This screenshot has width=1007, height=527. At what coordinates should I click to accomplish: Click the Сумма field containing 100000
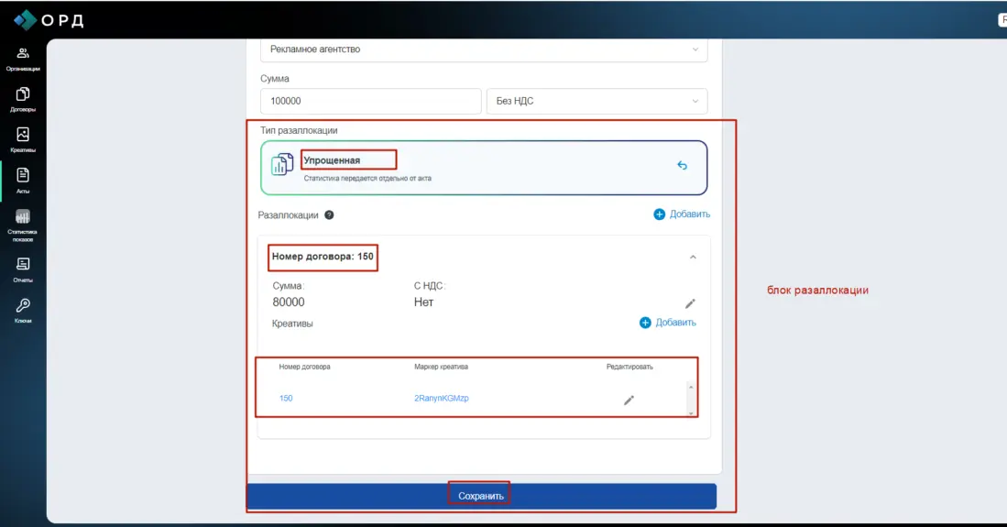coord(370,102)
